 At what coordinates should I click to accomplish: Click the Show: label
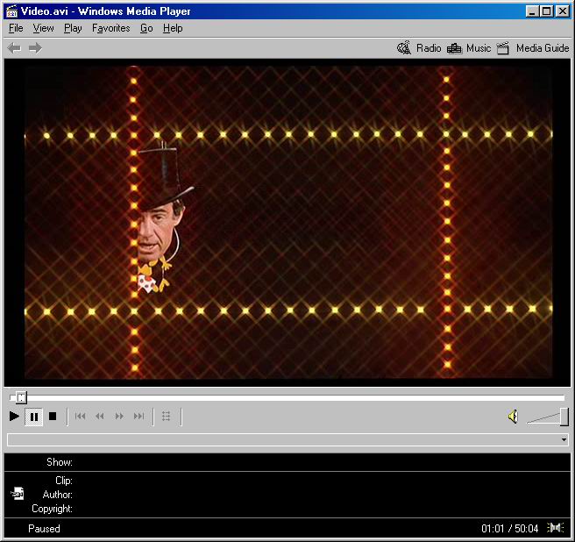(x=60, y=462)
